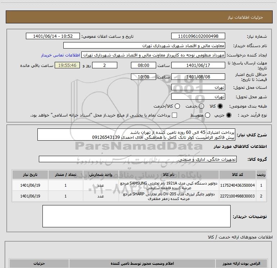Click product code 1175240436350004 cell

tap(237, 185)
